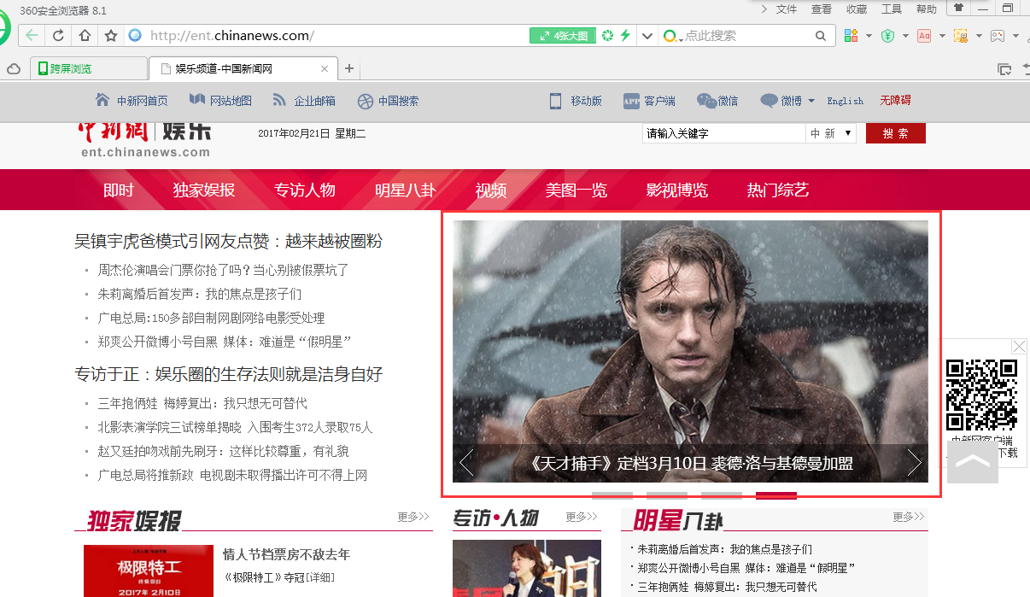1030x597 pixels.
Task: Click the speech-bubble icon for 微博
Action: pos(770,101)
